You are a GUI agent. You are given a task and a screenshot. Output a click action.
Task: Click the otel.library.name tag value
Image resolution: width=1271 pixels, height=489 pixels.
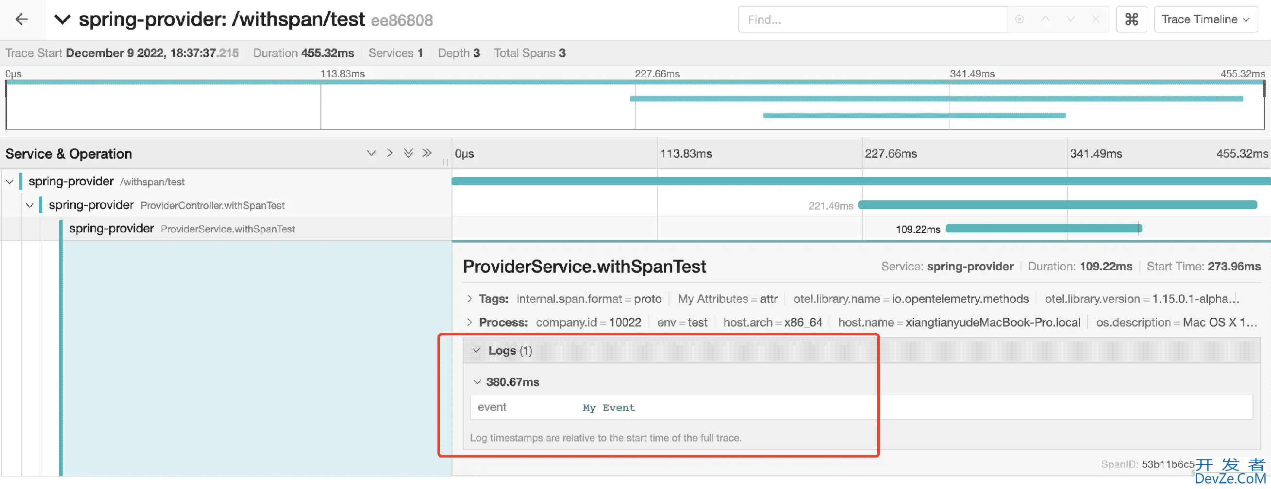coord(960,299)
